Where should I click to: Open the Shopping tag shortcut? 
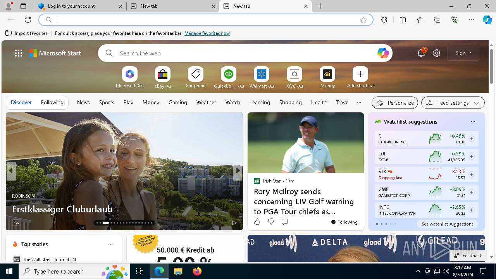pos(196,74)
